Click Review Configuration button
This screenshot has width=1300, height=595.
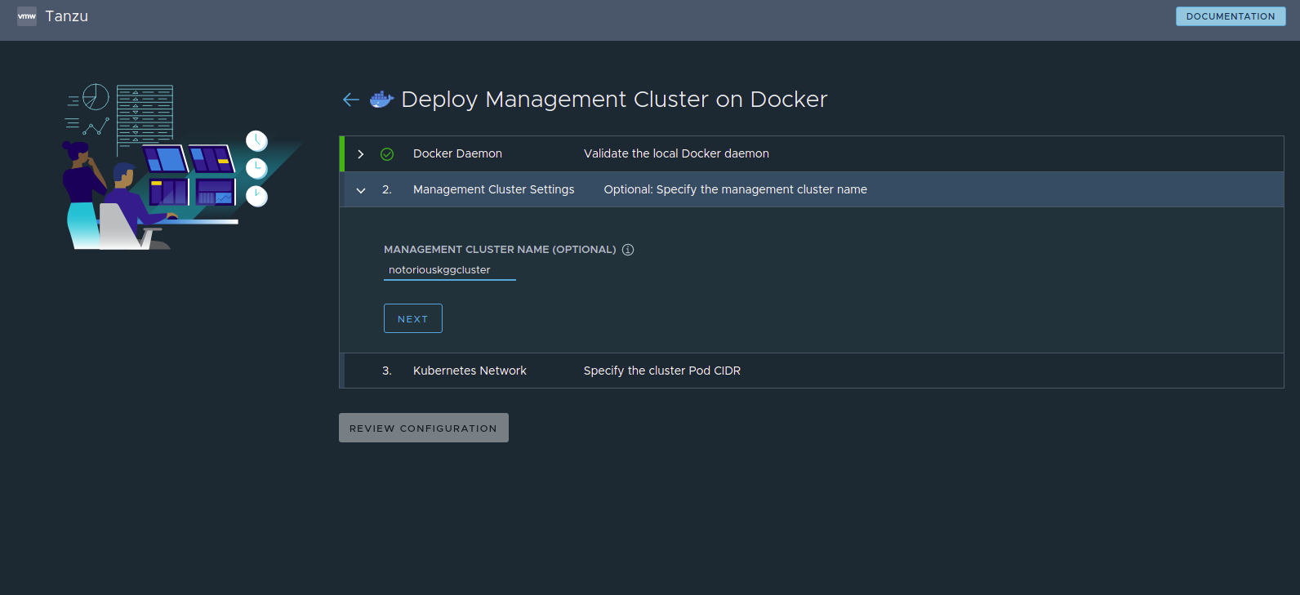pyautogui.click(x=424, y=428)
